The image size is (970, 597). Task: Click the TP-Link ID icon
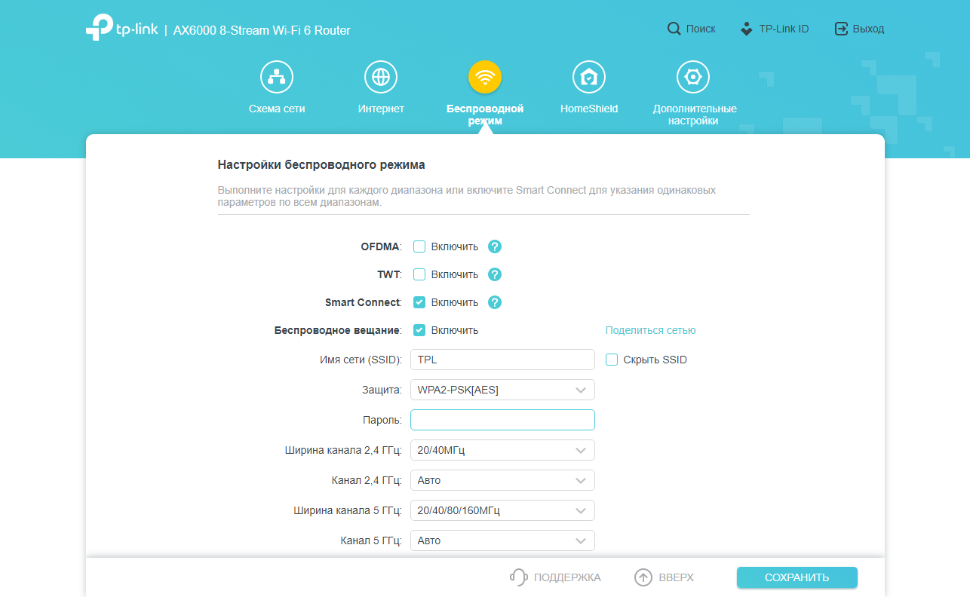746,29
